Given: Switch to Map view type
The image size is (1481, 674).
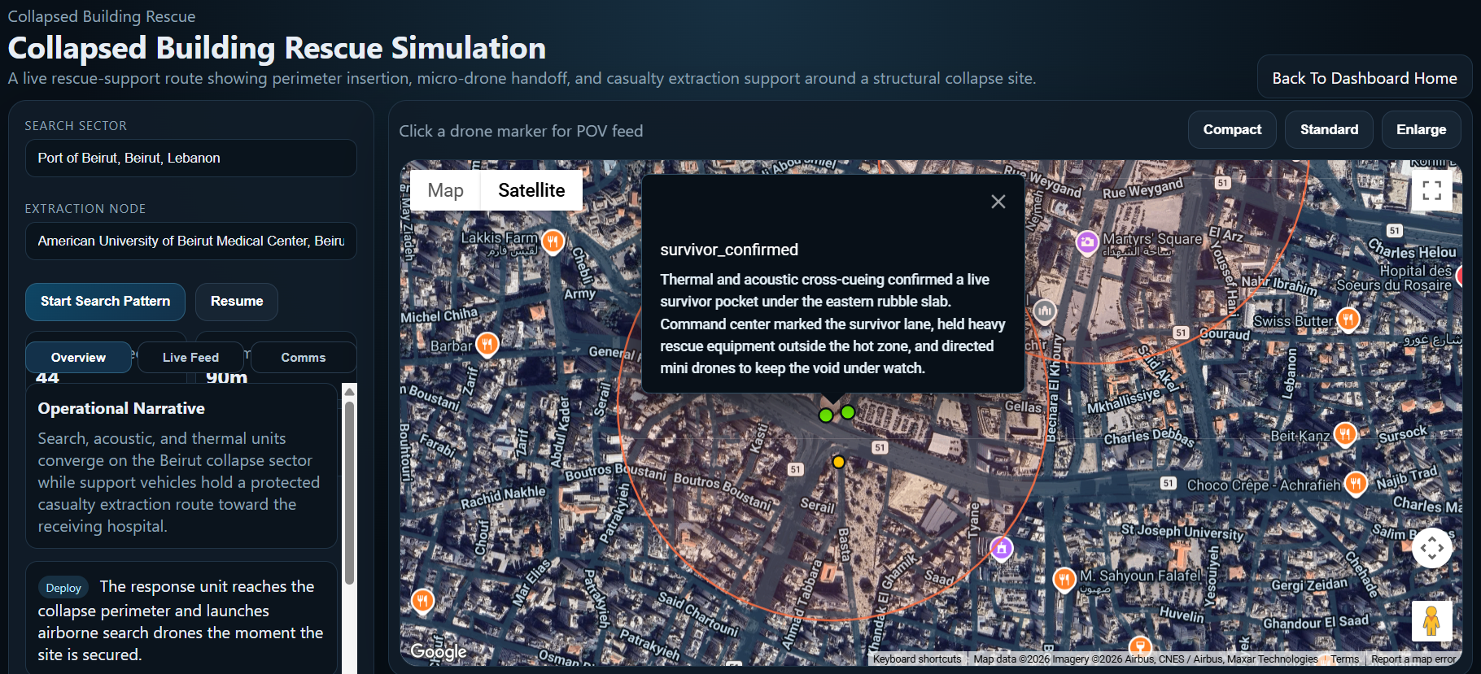Looking at the screenshot, I should [x=445, y=190].
